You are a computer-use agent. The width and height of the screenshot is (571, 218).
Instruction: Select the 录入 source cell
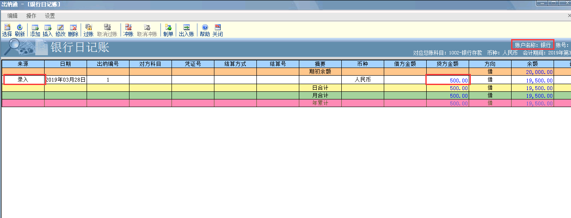[x=23, y=80]
